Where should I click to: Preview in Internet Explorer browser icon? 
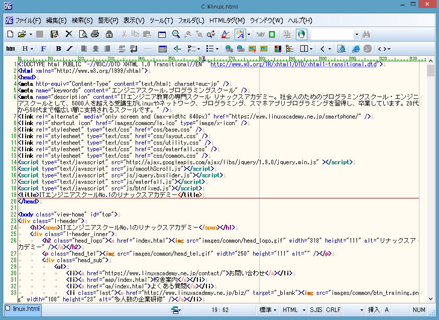coord(356,49)
